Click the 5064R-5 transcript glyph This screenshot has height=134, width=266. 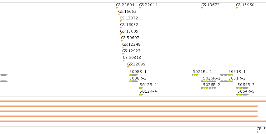coord(242,95)
